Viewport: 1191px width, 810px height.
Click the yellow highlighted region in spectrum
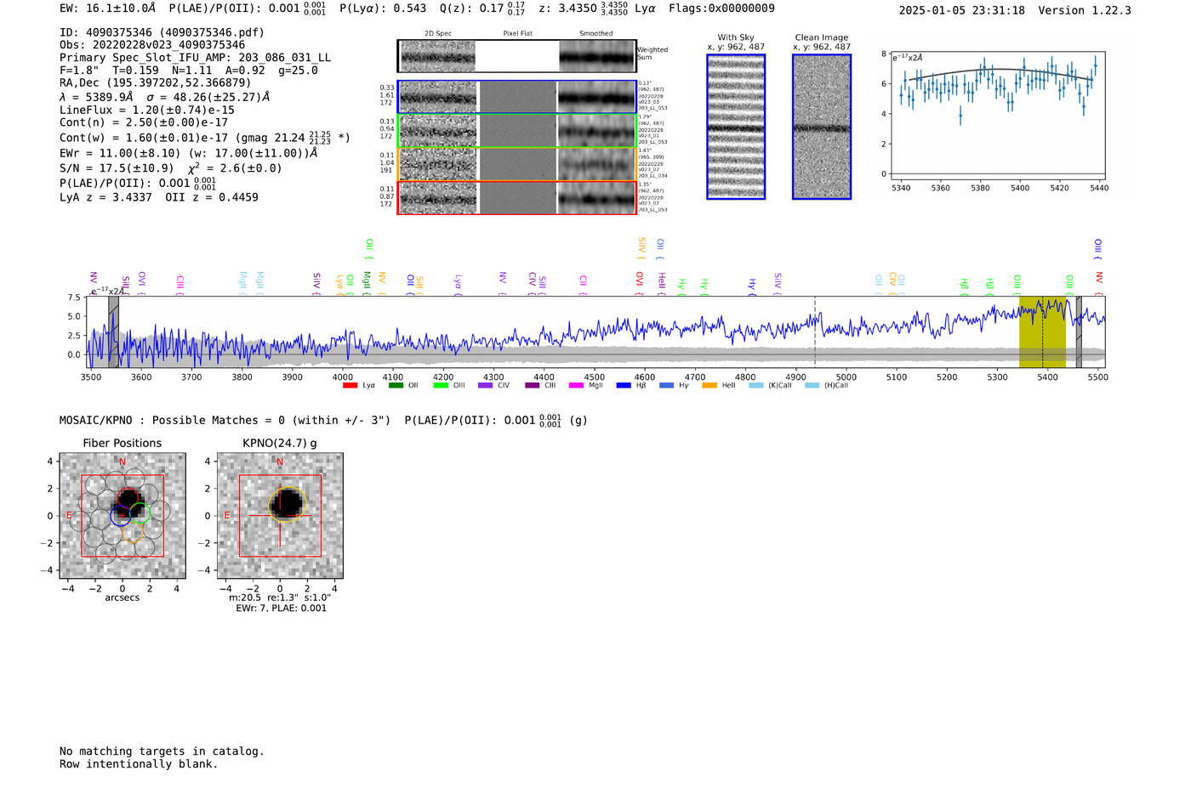pos(1042,332)
